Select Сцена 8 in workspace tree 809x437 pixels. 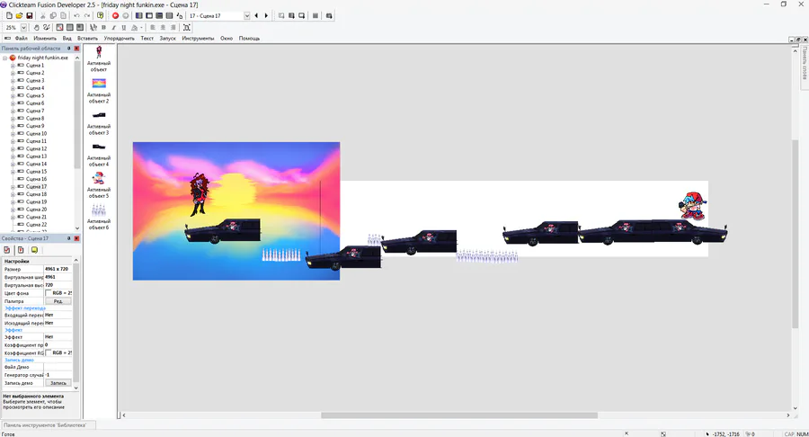coord(35,119)
